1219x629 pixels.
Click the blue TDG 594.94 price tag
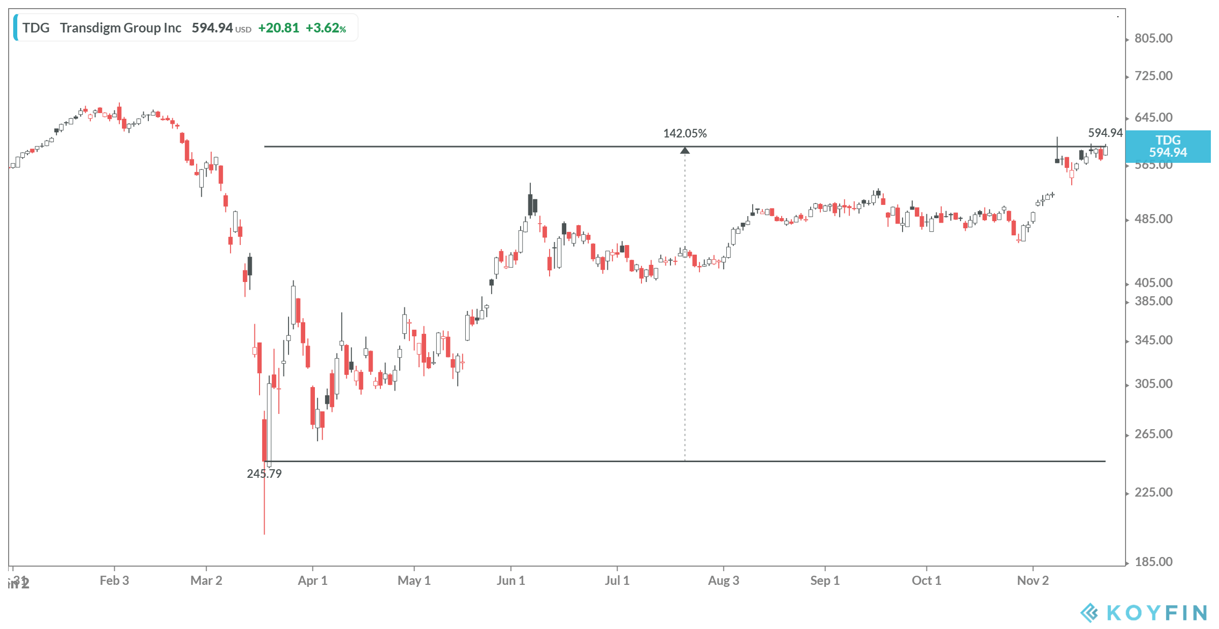pyautogui.click(x=1168, y=147)
